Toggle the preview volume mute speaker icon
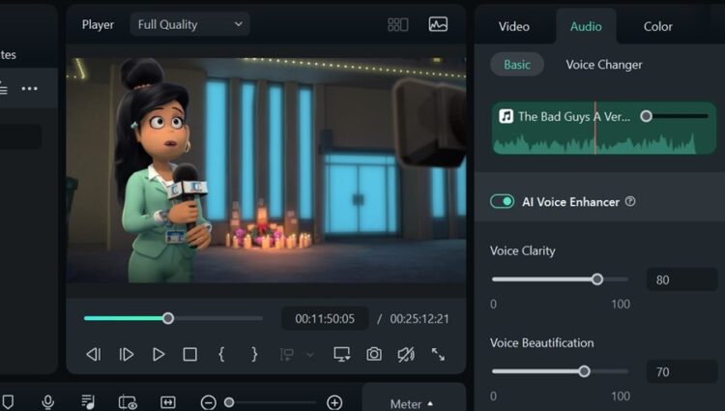Viewport: 725px width, 411px height. [x=406, y=355]
